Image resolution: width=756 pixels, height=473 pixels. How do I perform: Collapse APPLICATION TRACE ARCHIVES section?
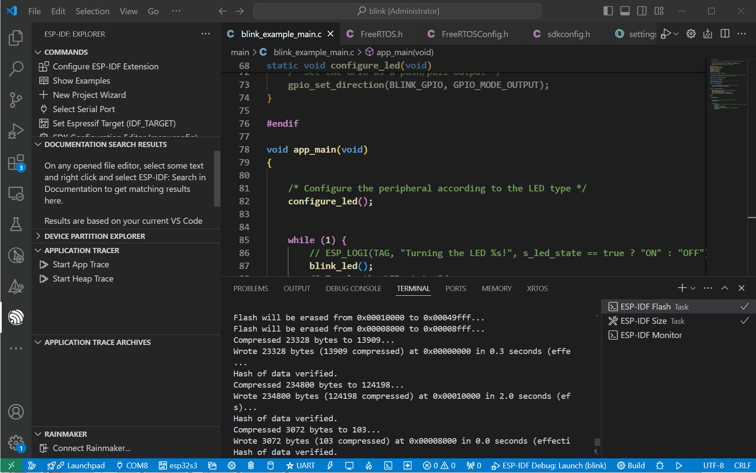[38, 342]
